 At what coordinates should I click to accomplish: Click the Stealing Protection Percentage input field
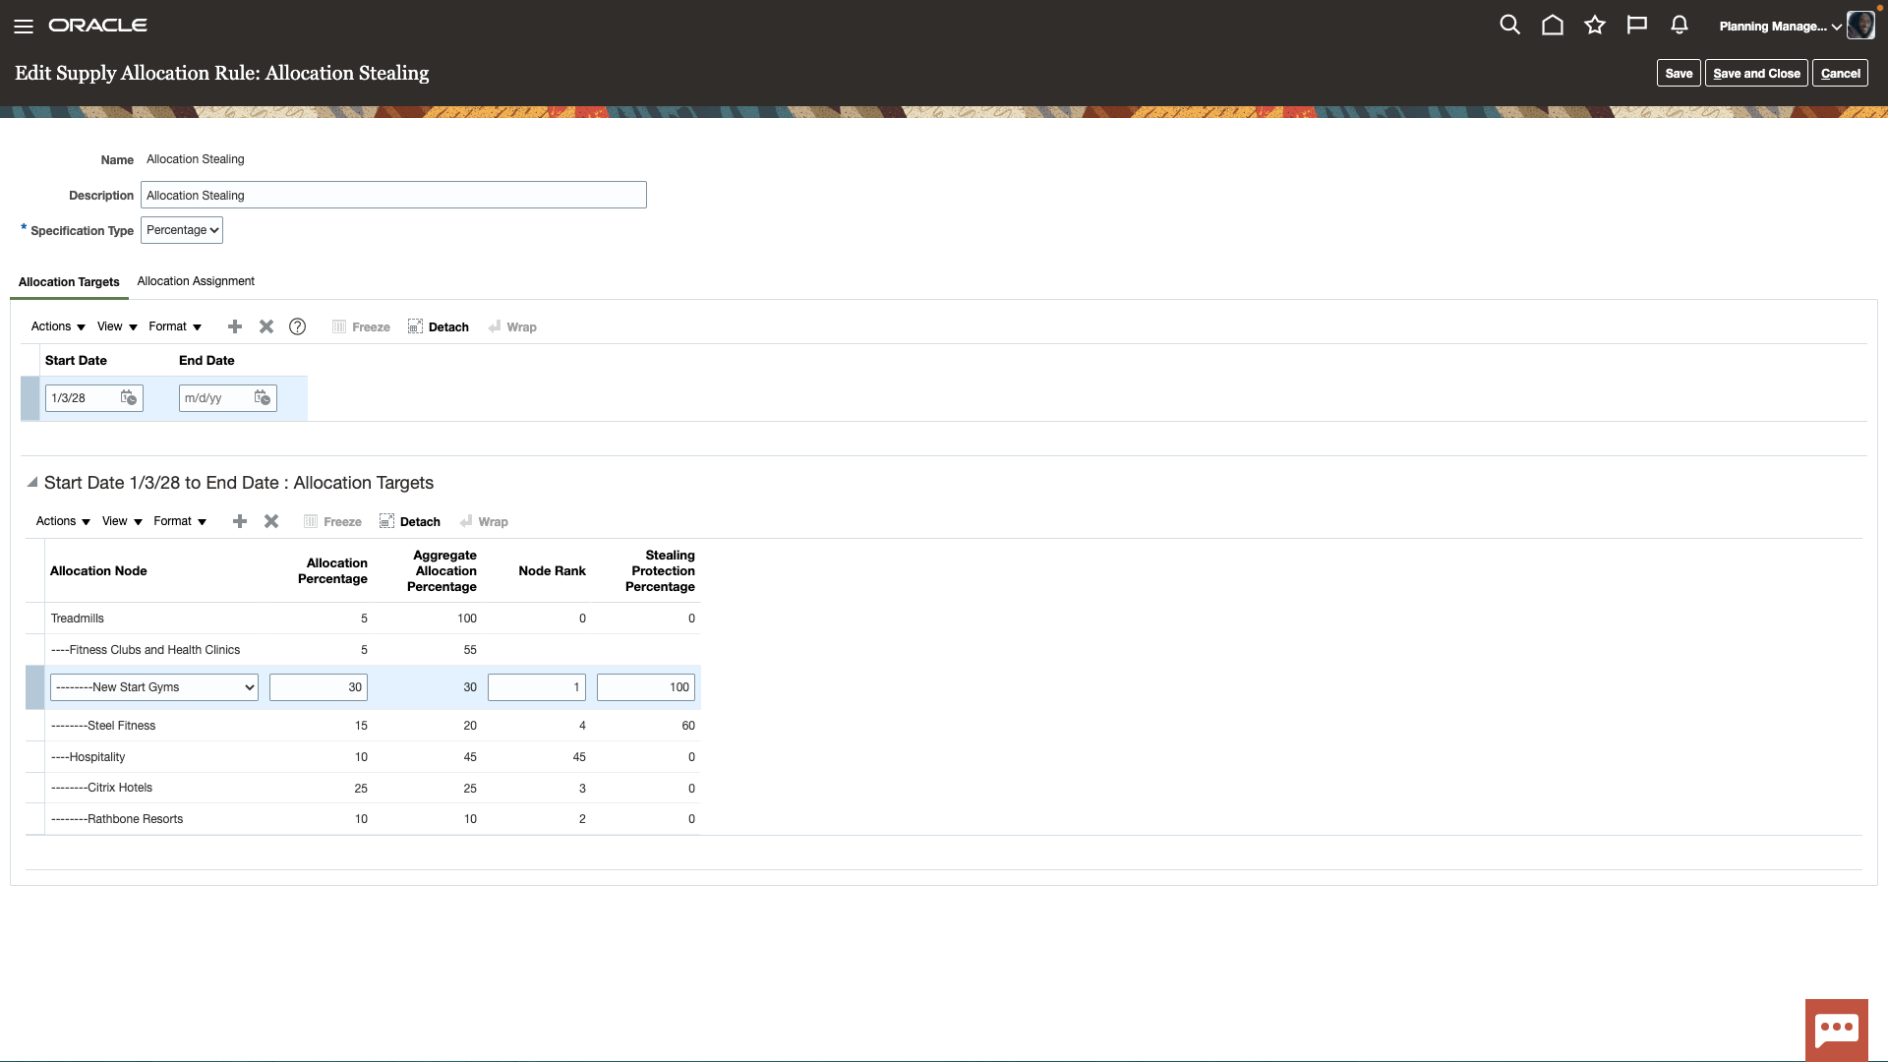(645, 687)
